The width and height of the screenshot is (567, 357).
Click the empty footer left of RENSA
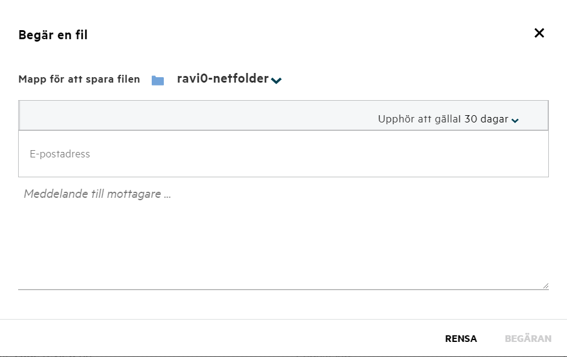coord(212,338)
